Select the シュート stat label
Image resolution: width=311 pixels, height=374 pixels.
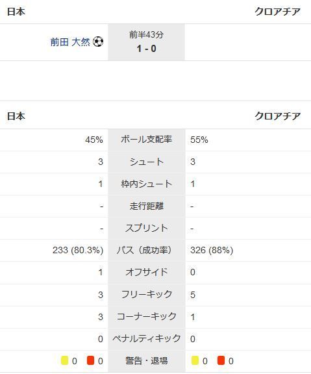(147, 162)
